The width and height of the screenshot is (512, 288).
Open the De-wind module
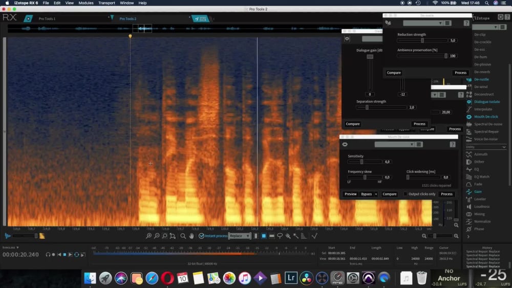pyautogui.click(x=481, y=87)
